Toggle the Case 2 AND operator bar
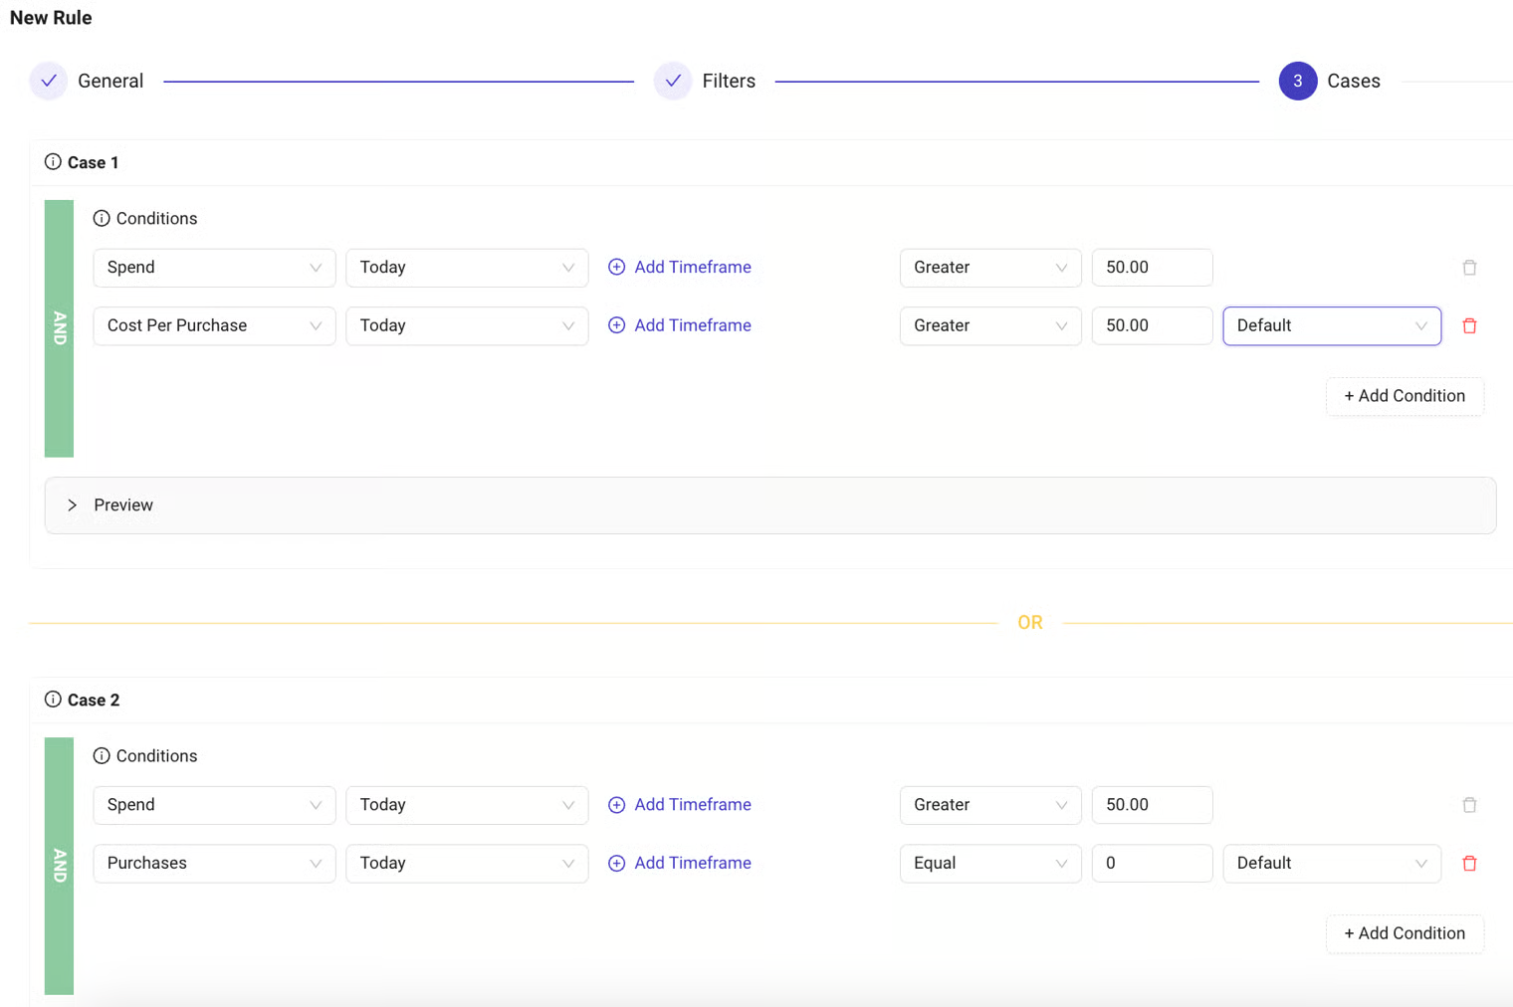This screenshot has width=1513, height=1007. [x=60, y=866]
